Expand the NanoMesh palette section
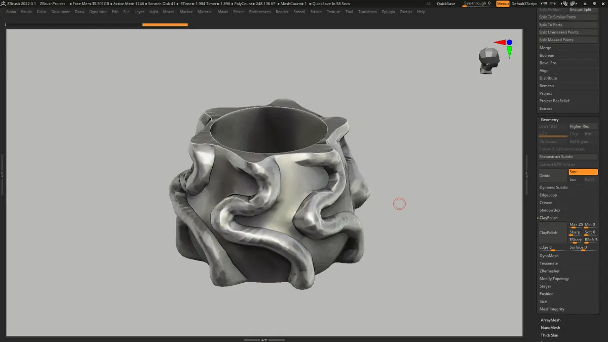 550,328
